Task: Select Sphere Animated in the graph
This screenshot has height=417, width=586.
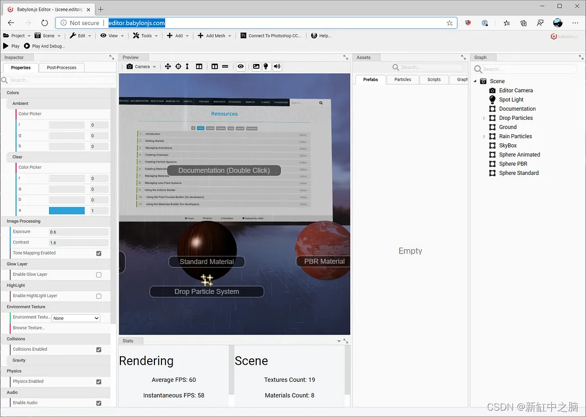Action: pos(519,154)
